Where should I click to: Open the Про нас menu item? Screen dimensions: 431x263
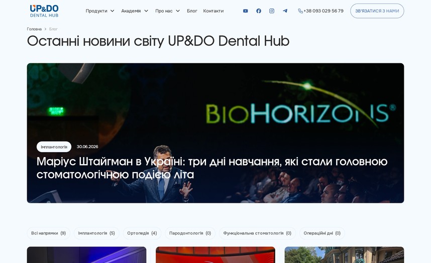click(x=164, y=11)
